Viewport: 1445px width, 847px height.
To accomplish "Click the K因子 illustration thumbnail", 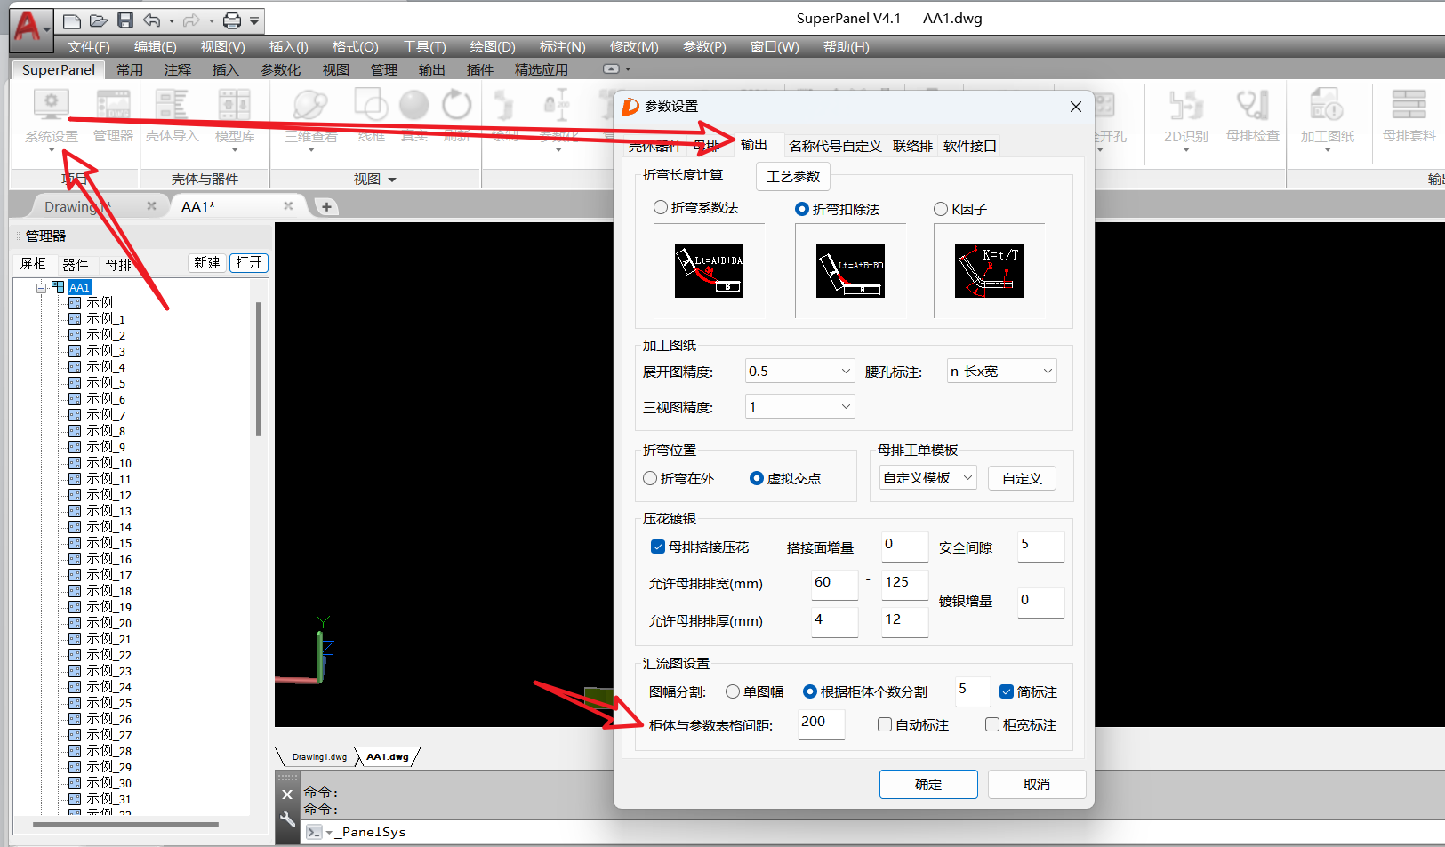I will point(989,271).
